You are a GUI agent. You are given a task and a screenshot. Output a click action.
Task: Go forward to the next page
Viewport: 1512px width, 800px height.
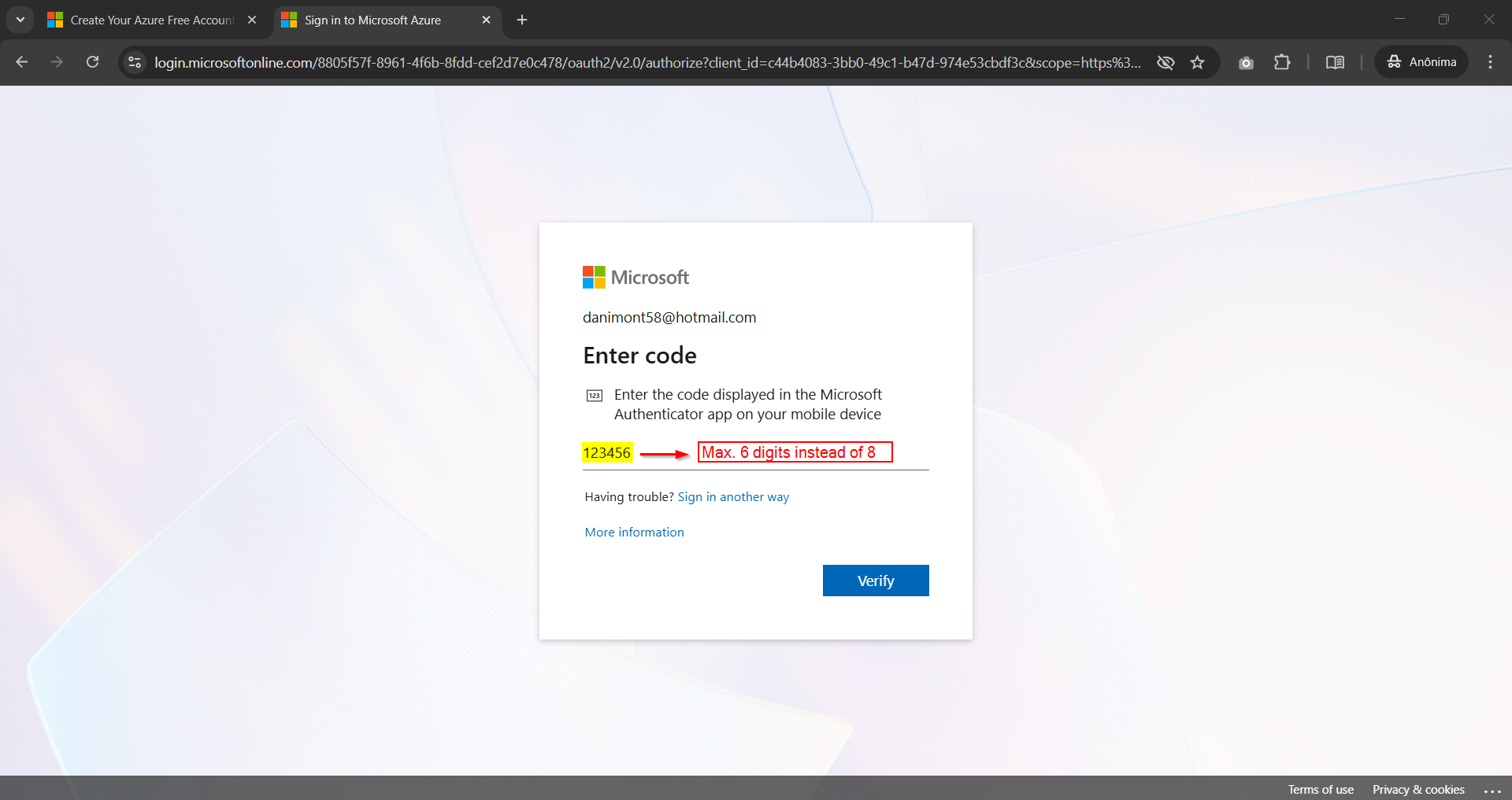pos(57,62)
